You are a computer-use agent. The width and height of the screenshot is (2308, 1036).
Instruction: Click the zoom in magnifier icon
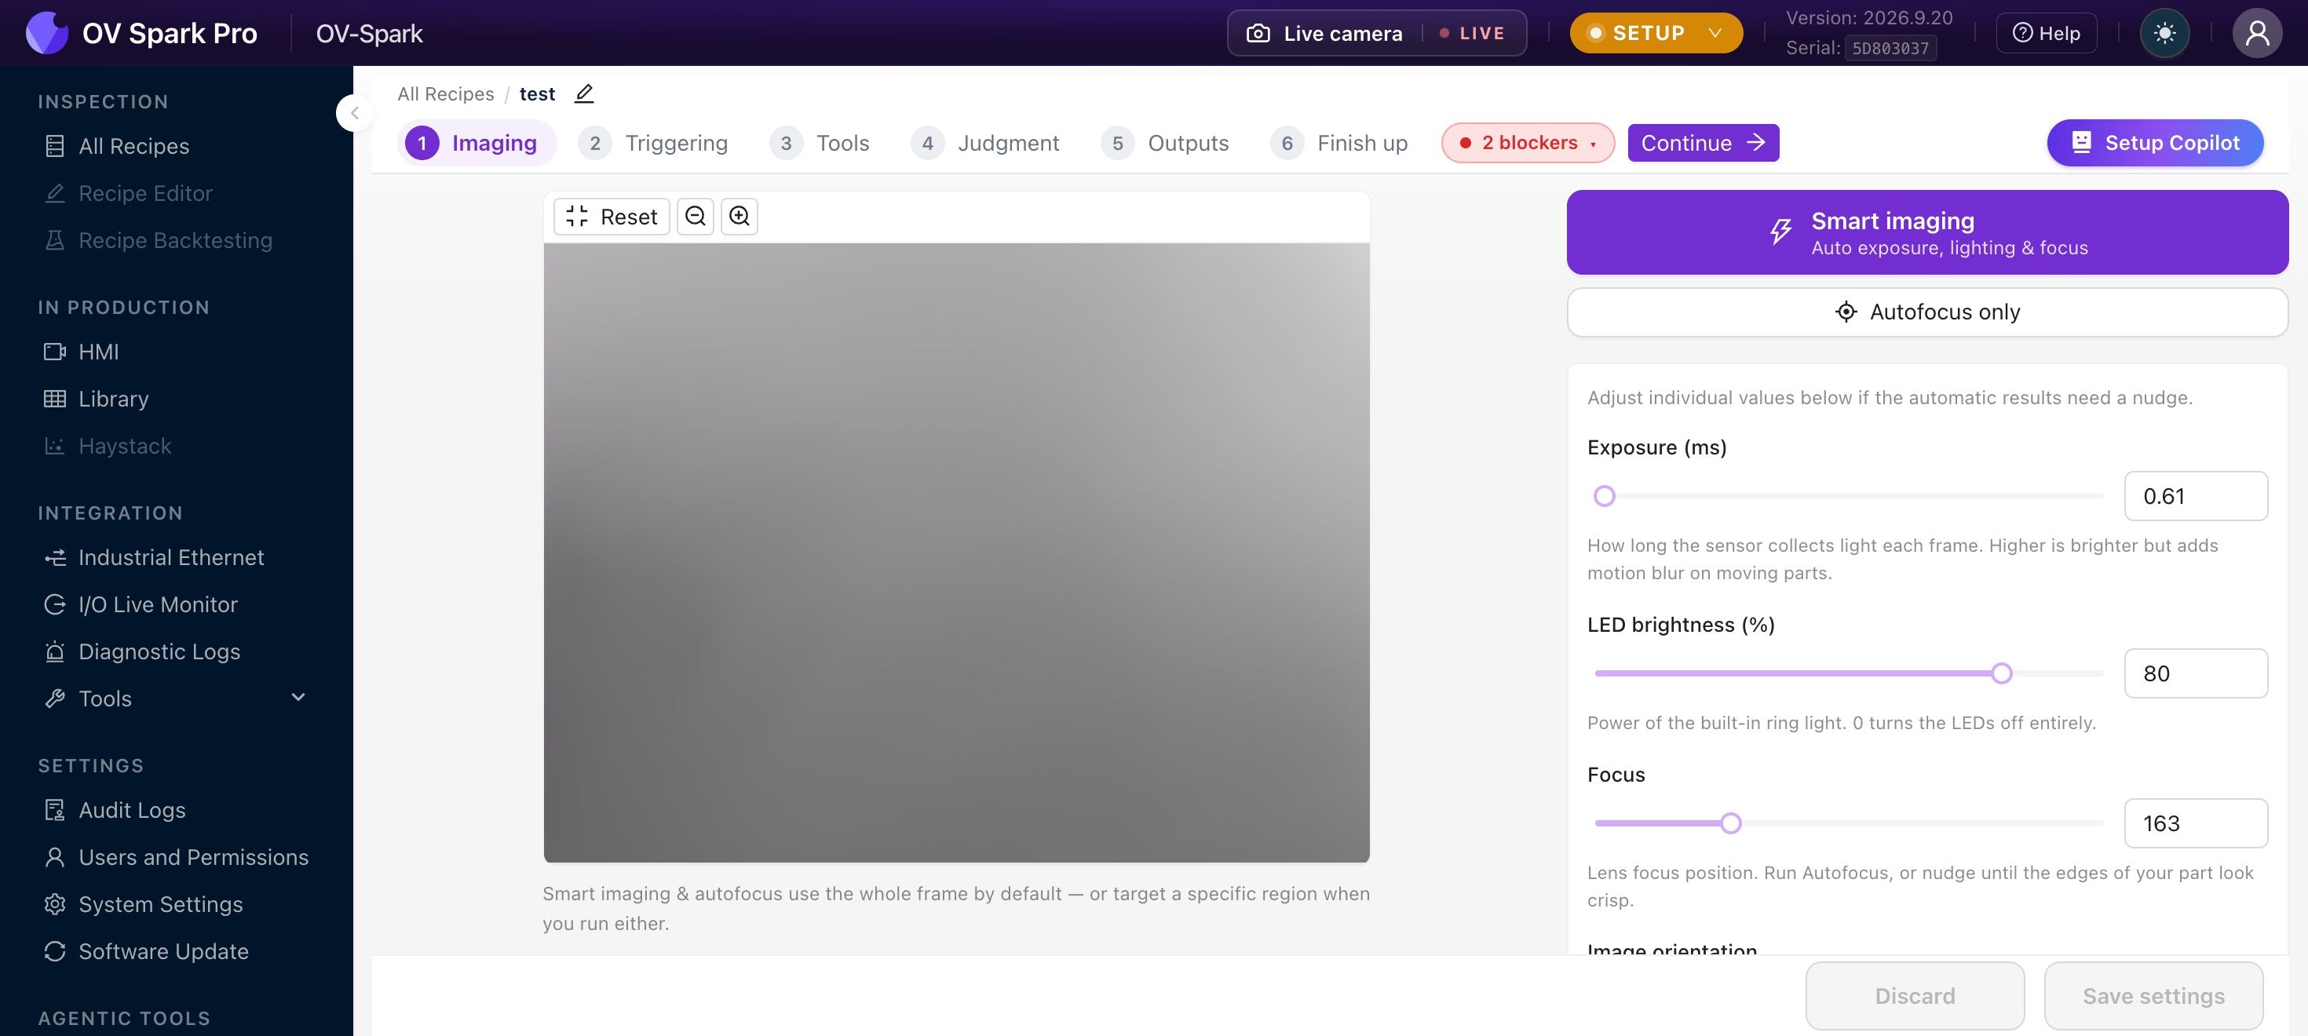click(x=740, y=217)
